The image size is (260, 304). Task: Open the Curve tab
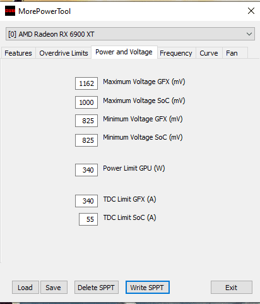pyautogui.click(x=209, y=53)
